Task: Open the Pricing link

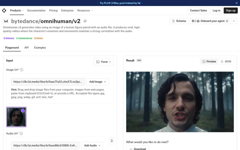Action: pyautogui.click(x=53, y=10)
